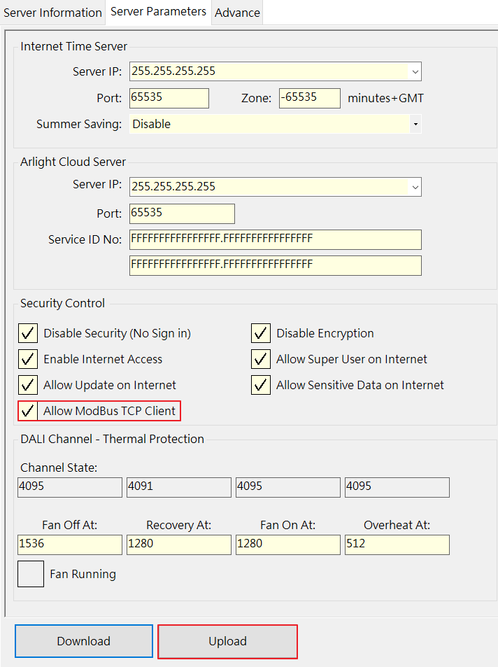Uncheck Enable Internet Access
The height and width of the screenshot is (667, 498).
coord(28,359)
